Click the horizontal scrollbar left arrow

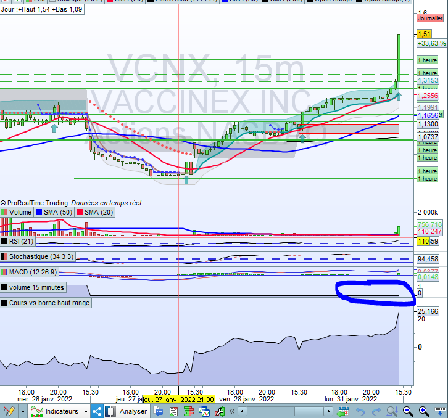coord(243,411)
